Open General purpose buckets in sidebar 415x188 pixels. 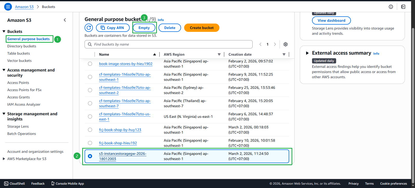[29, 39]
